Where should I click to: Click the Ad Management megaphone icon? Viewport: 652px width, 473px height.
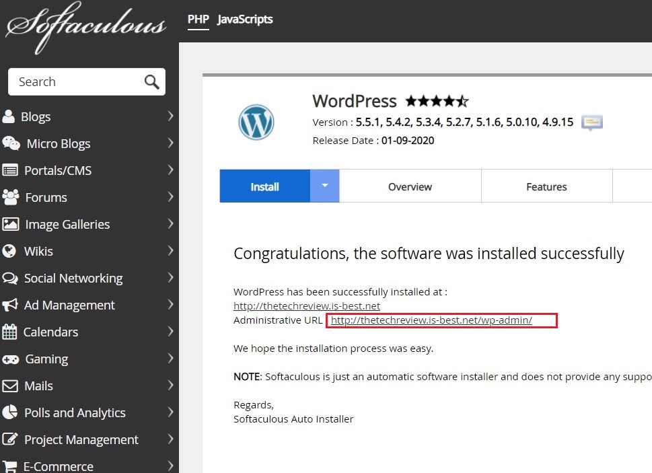tap(10, 305)
